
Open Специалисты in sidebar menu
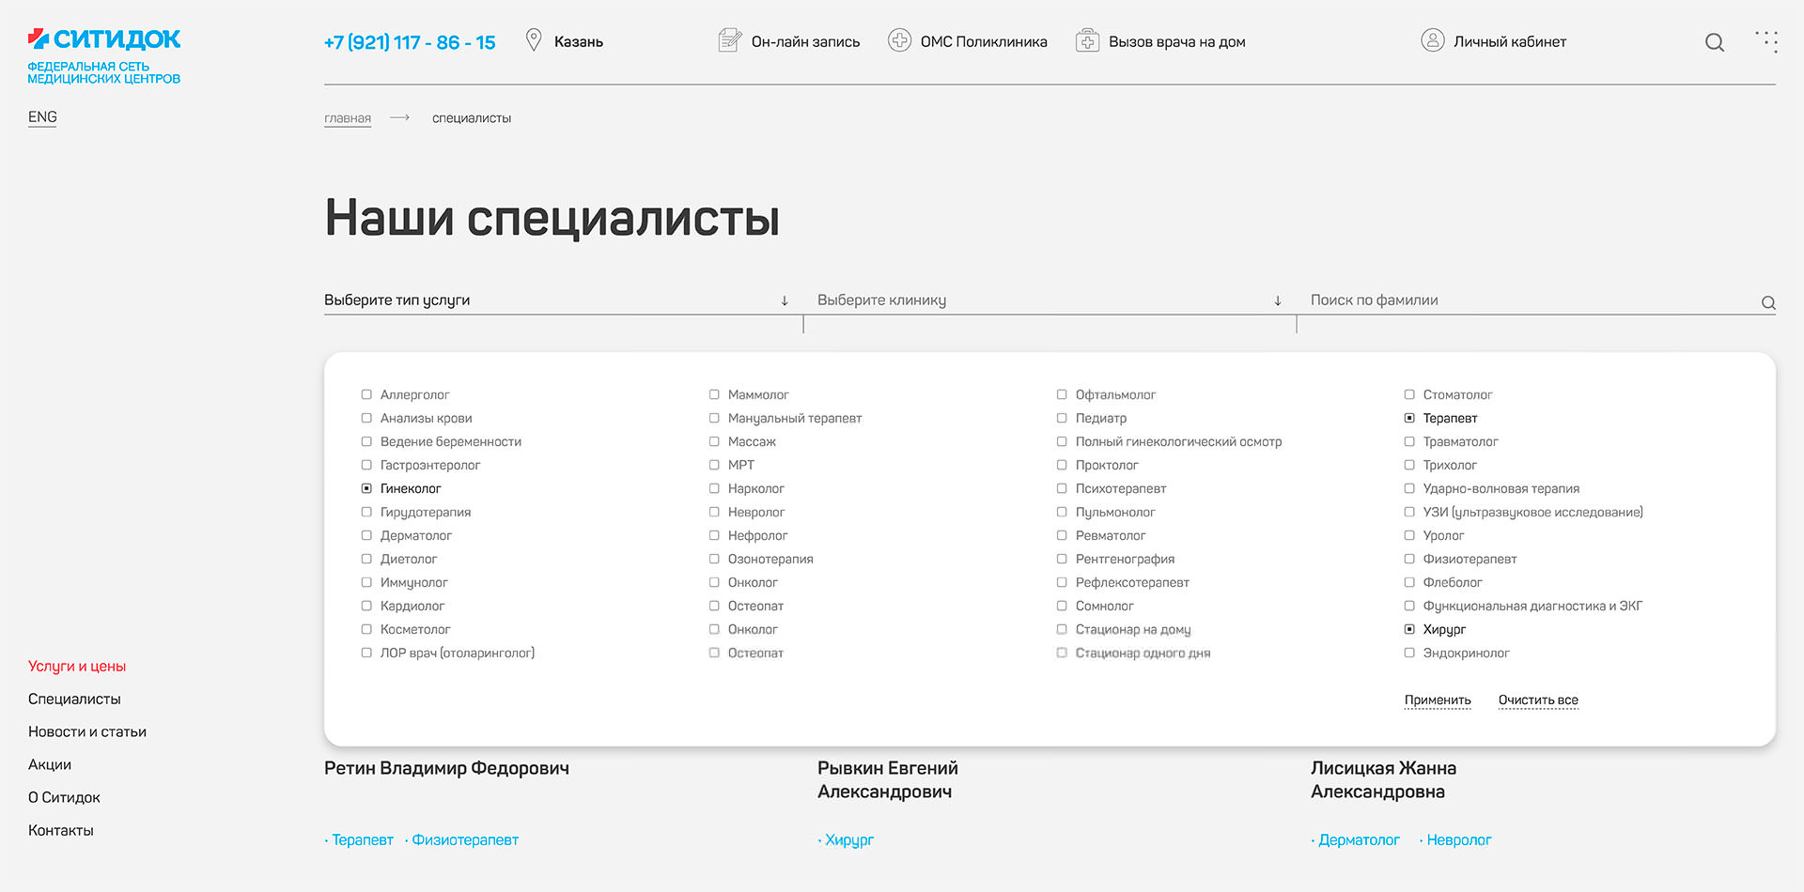point(74,699)
